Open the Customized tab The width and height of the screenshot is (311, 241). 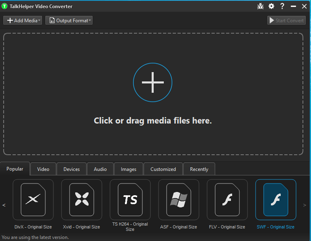click(x=163, y=169)
